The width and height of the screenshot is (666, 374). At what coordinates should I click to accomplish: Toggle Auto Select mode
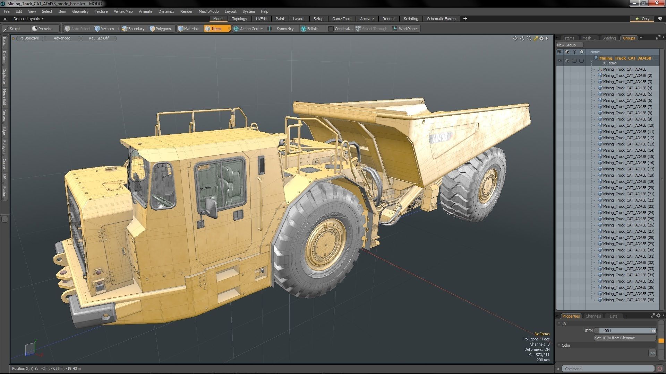point(78,29)
